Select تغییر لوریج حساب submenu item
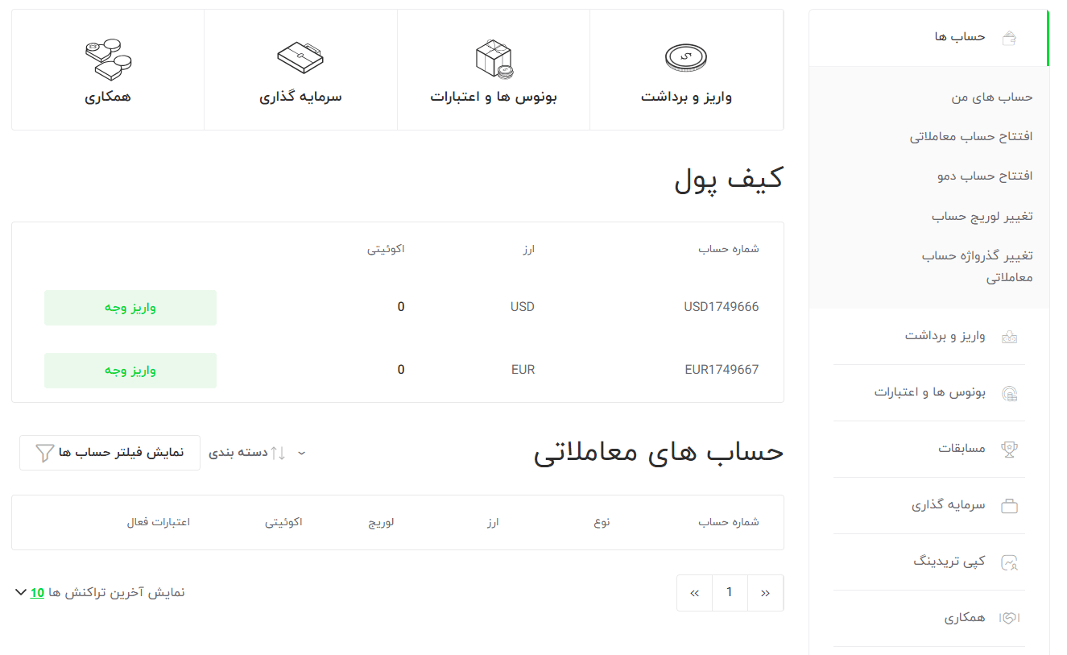 point(982,216)
